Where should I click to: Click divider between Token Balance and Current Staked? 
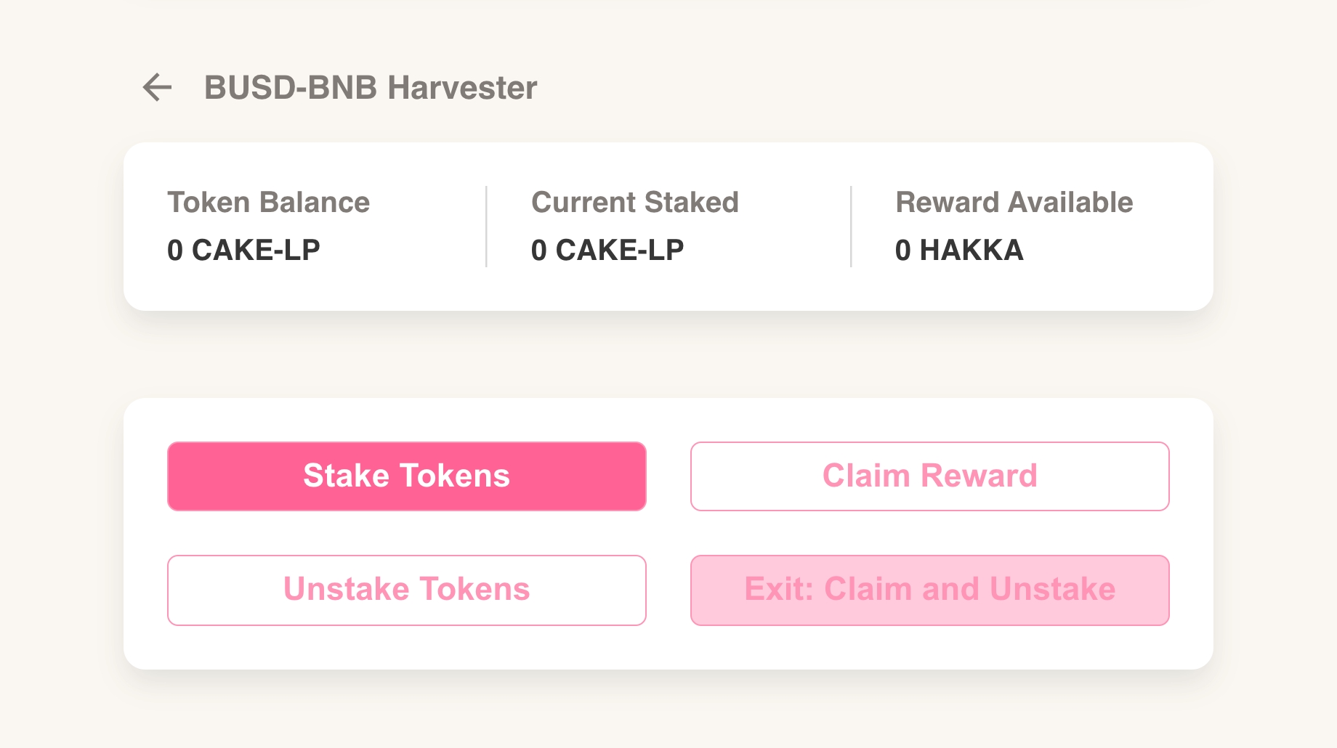[486, 227]
